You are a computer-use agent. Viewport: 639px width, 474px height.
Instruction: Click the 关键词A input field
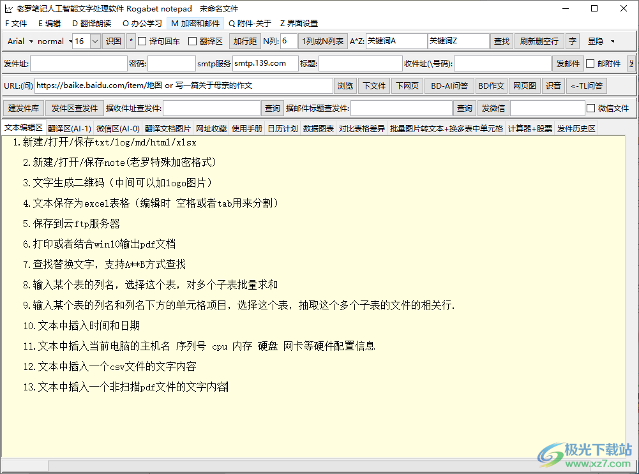396,41
